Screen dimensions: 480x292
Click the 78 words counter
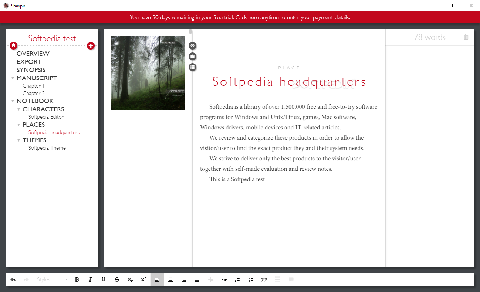(x=430, y=37)
